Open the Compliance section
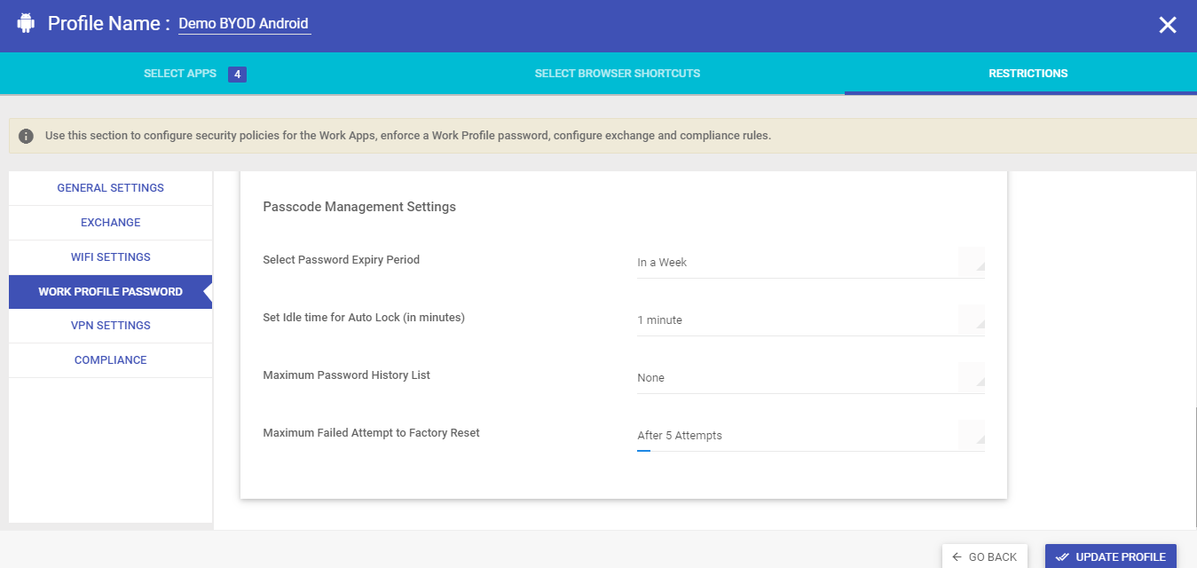 click(111, 360)
